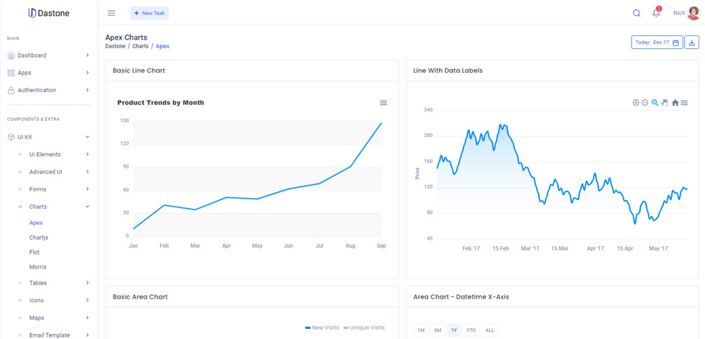705x339 pixels.
Task: Open Product Trends chart hamburger menu
Action: click(383, 103)
